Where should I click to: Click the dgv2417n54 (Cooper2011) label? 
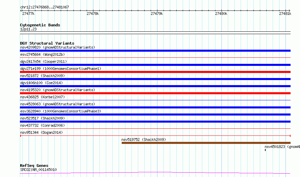pos(43,61)
